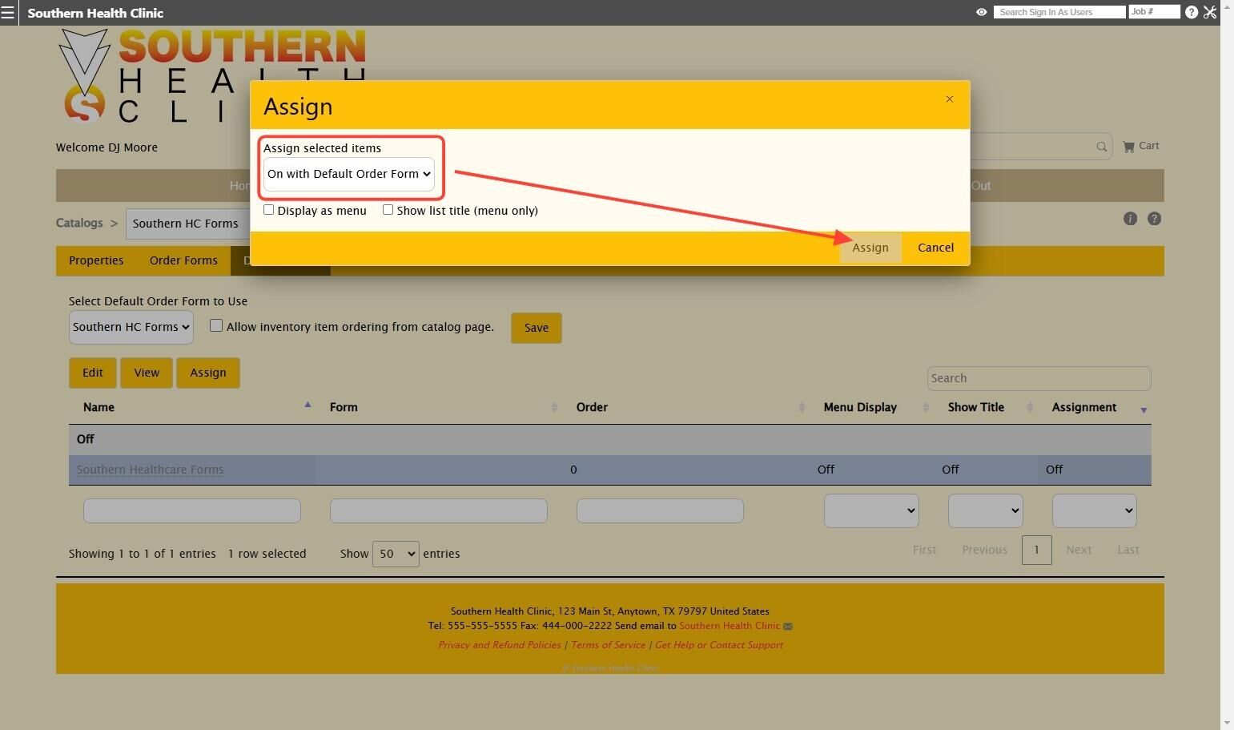
Task: Open the entries count dropdown showing 50
Action: [396, 554]
